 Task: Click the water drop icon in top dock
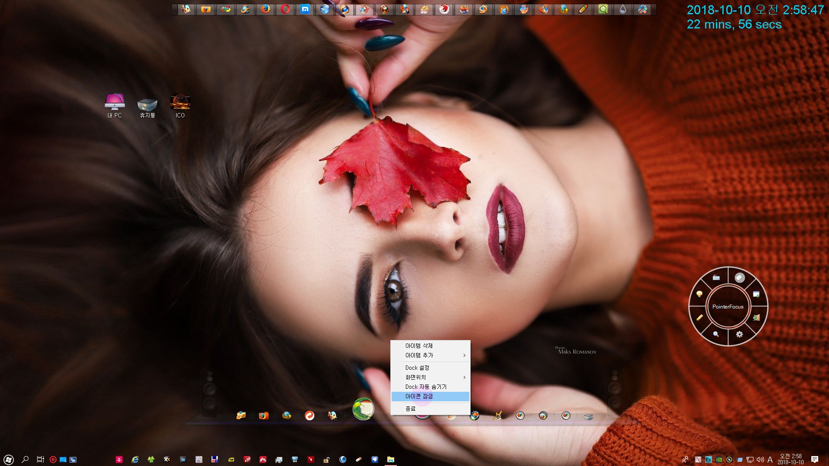click(623, 9)
